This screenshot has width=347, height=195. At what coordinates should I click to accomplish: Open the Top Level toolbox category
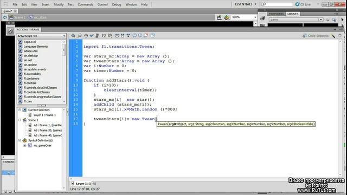[x=30, y=42]
